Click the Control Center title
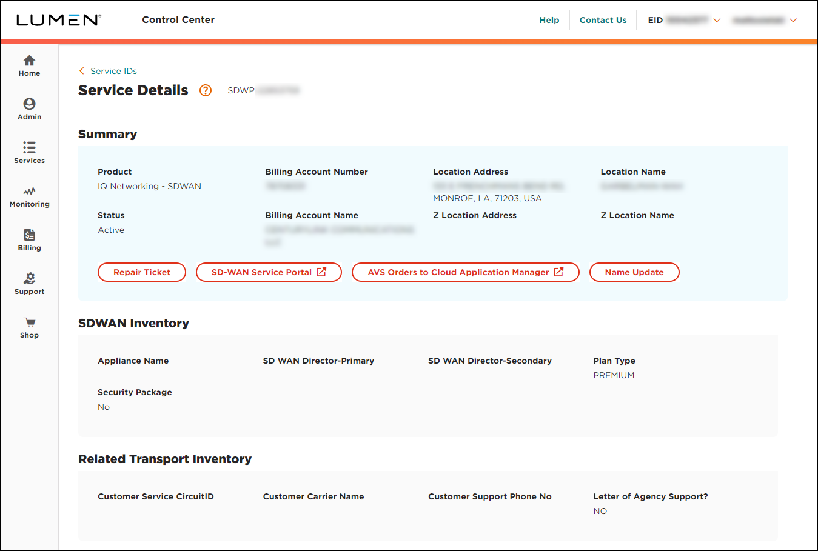 pyautogui.click(x=178, y=19)
